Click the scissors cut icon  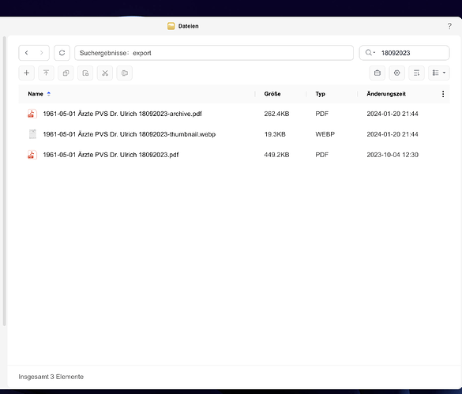tap(105, 73)
